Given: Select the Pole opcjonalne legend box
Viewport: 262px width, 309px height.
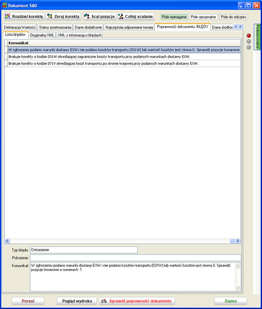Looking at the screenshot, I should click(x=203, y=17).
